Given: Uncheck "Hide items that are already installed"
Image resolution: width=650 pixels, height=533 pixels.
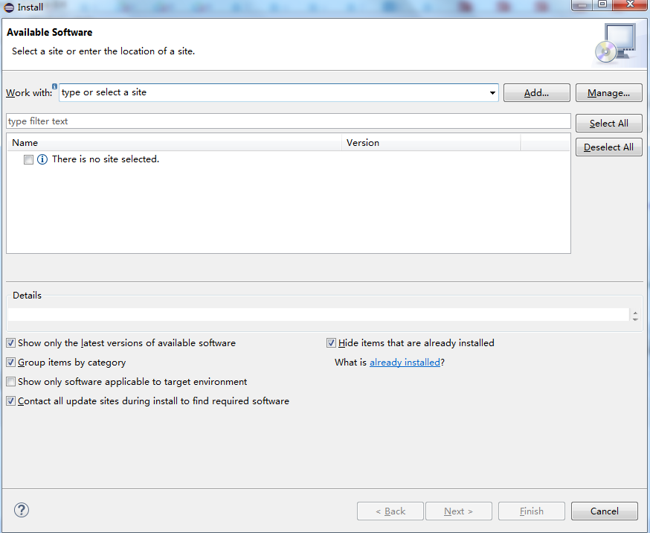Looking at the screenshot, I should 331,342.
